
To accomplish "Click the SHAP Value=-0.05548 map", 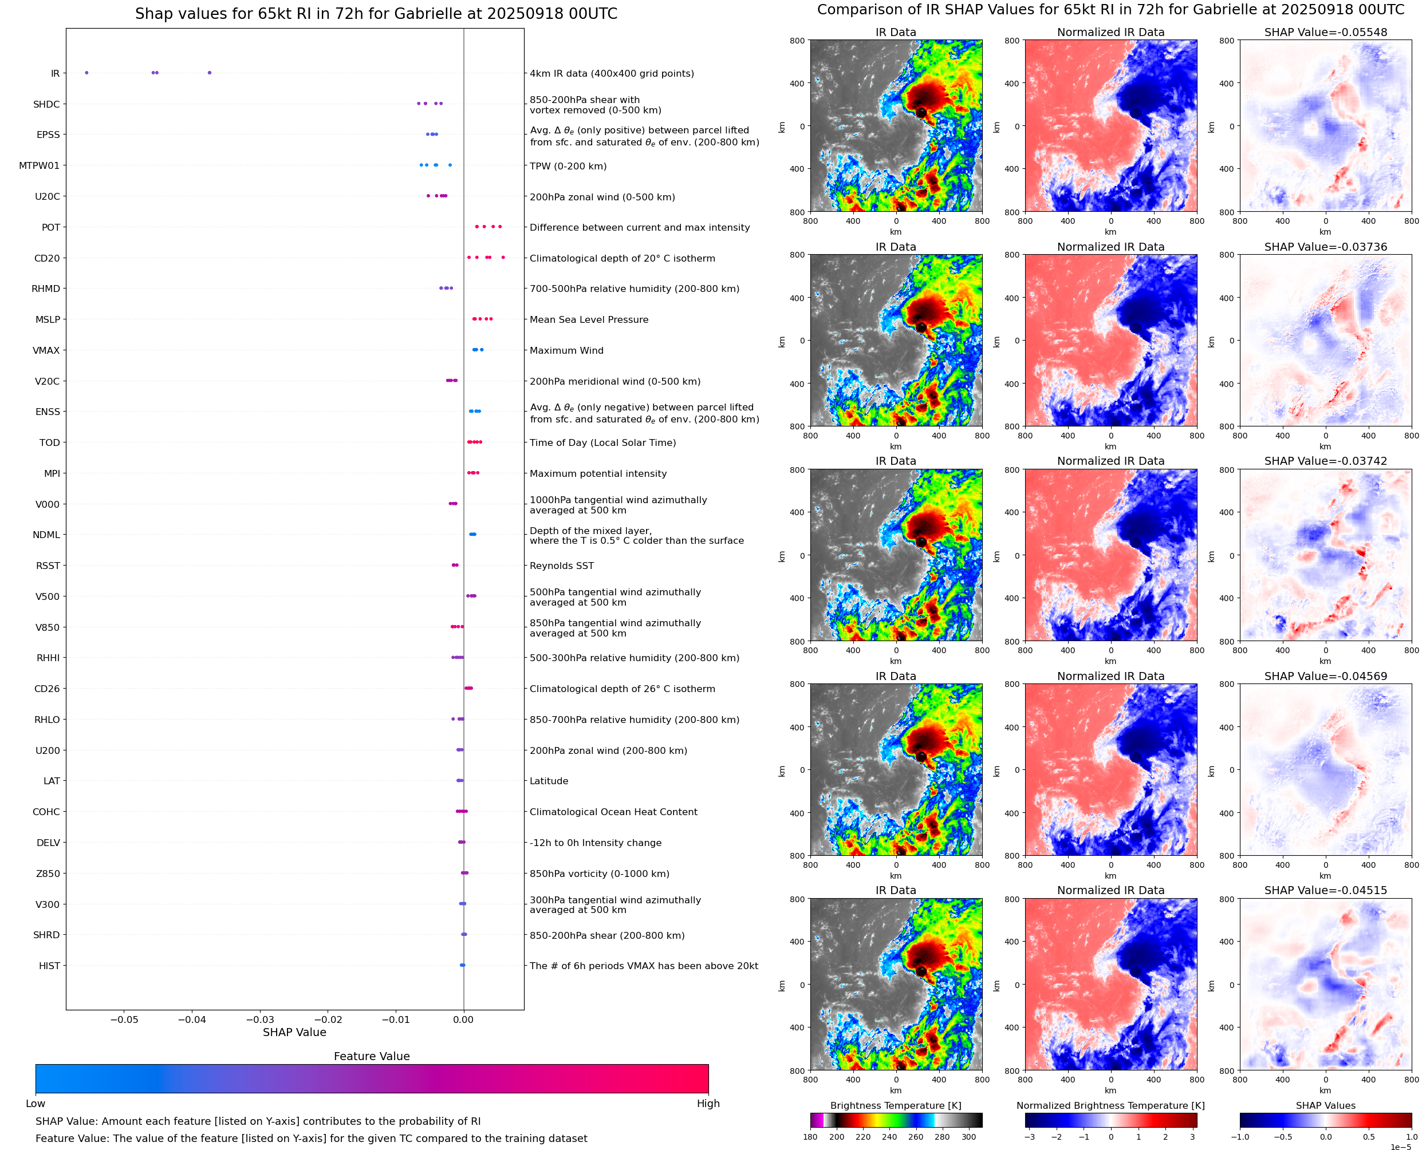I will 1325,126.
